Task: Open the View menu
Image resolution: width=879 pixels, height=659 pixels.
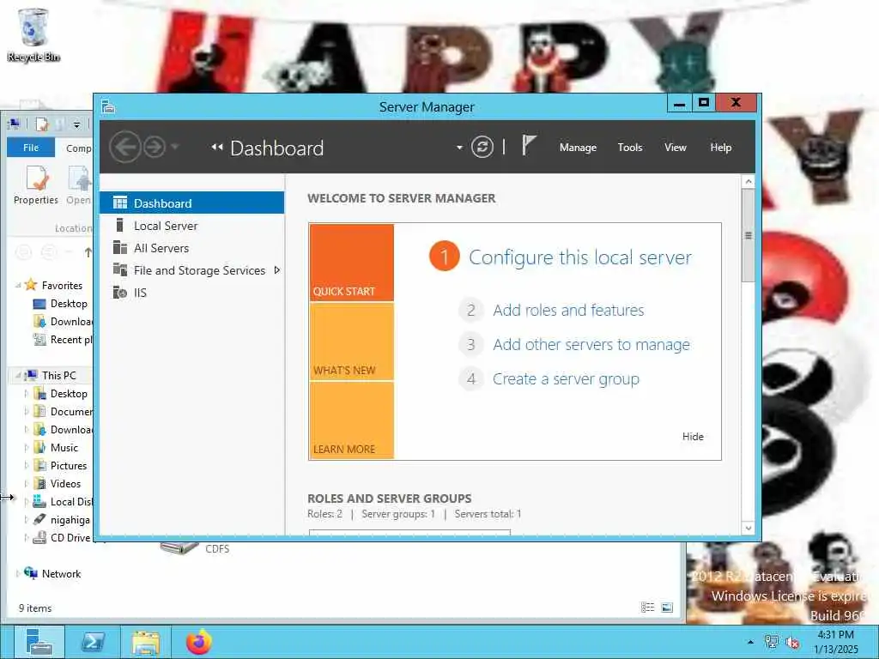Action: click(675, 148)
